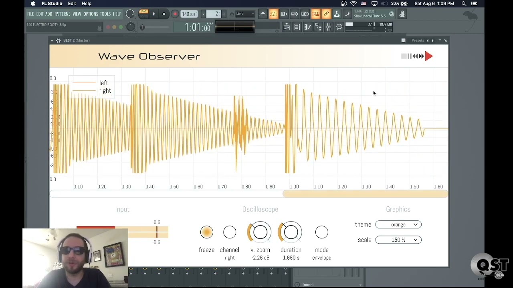Open the Playlist window icon
This screenshot has height=288, width=513.
[287, 27]
